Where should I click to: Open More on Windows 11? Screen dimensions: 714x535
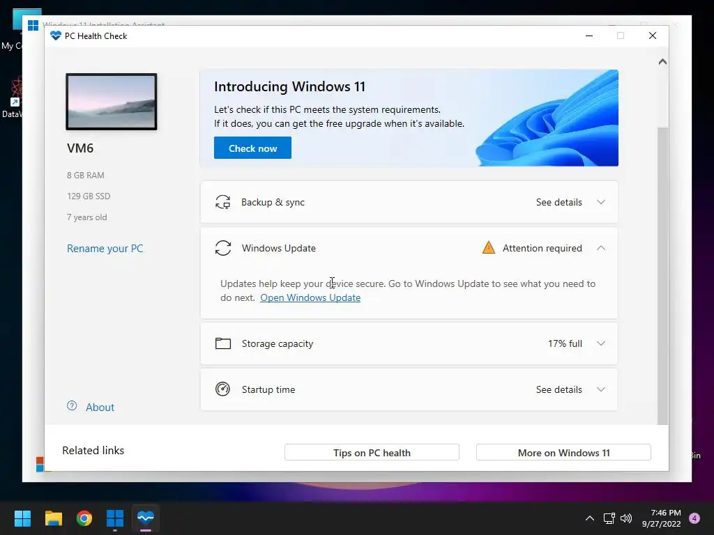(563, 453)
